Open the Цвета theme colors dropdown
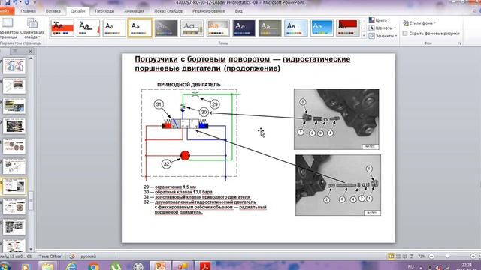Screen dimensions: 481x270 pyautogui.click(x=380, y=20)
